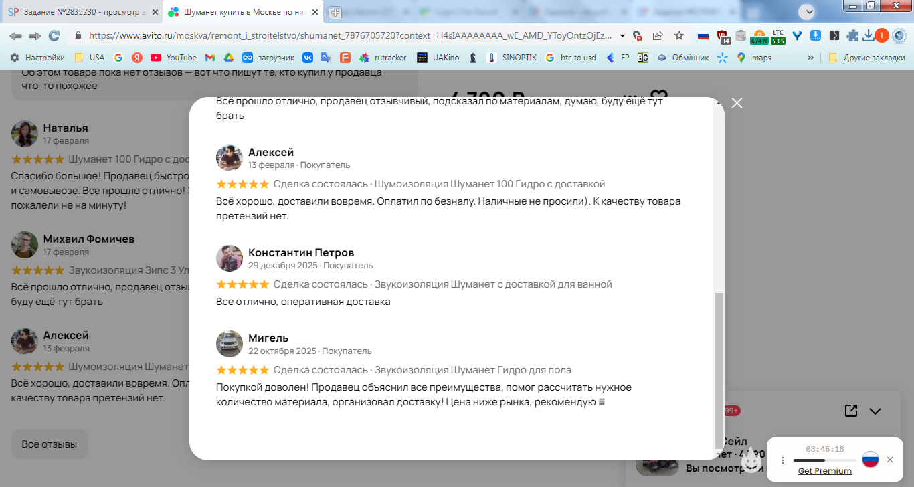Switch to the Задание №2835230 tab
The width and height of the screenshot is (914, 487).
click(80, 12)
